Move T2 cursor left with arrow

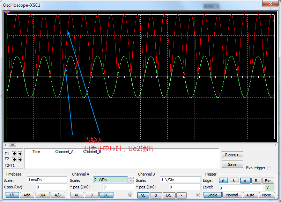pos(14,160)
